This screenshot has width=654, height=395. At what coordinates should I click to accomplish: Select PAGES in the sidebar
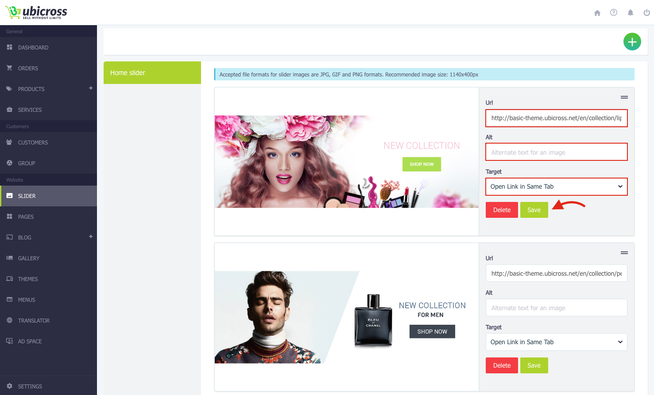coord(48,216)
